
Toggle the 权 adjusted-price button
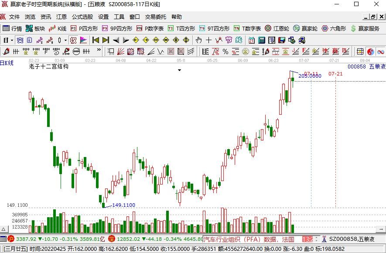tap(73, 40)
